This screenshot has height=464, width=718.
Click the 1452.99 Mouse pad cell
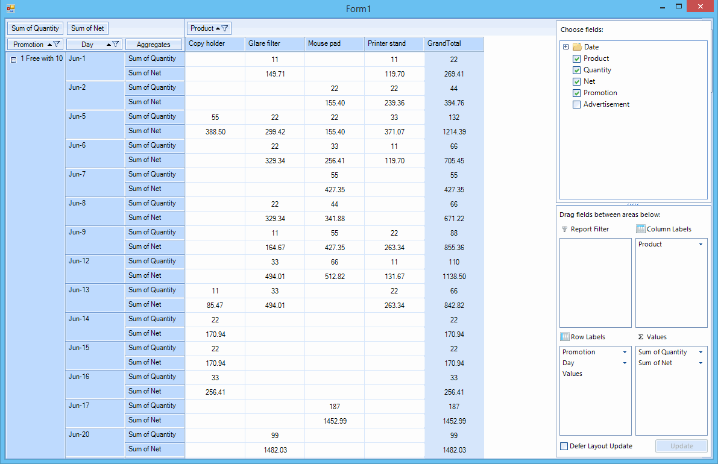(x=334, y=421)
